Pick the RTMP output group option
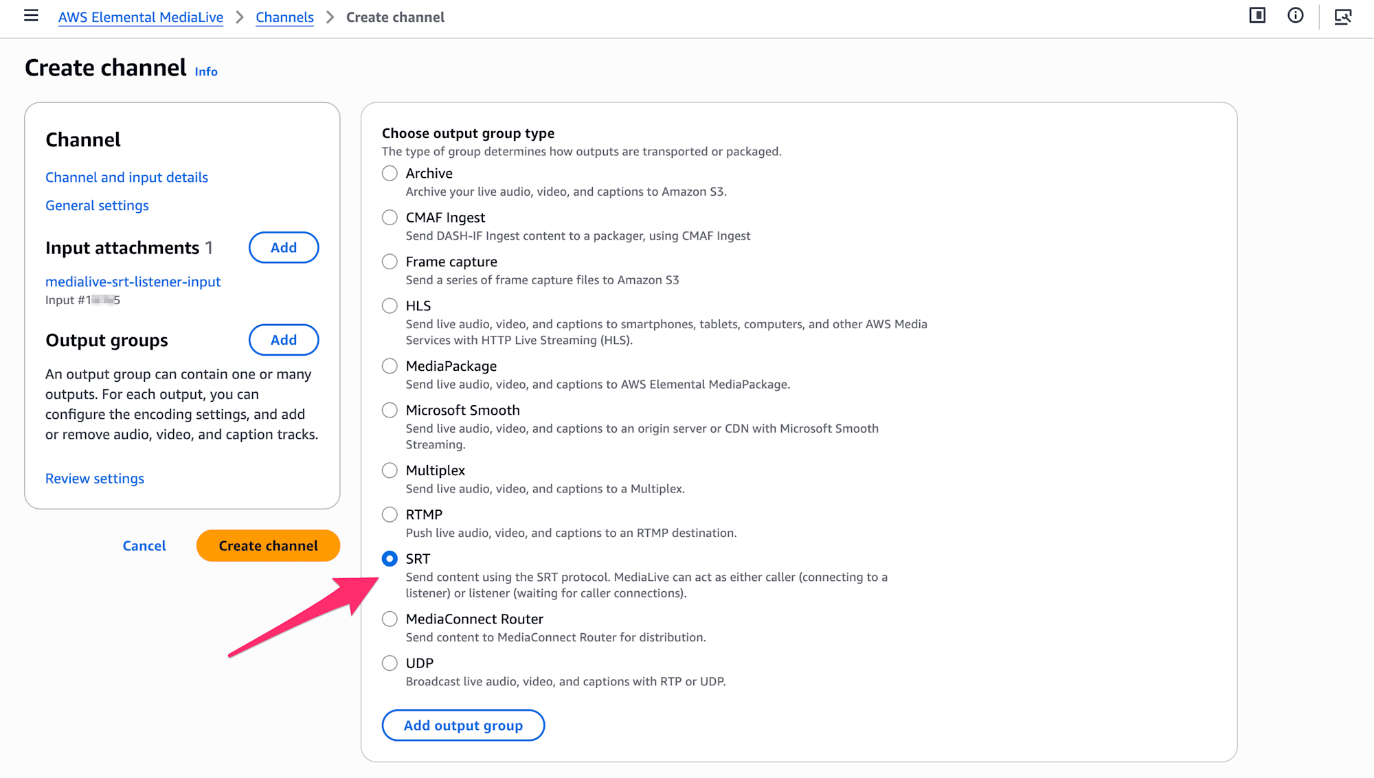 pos(390,514)
